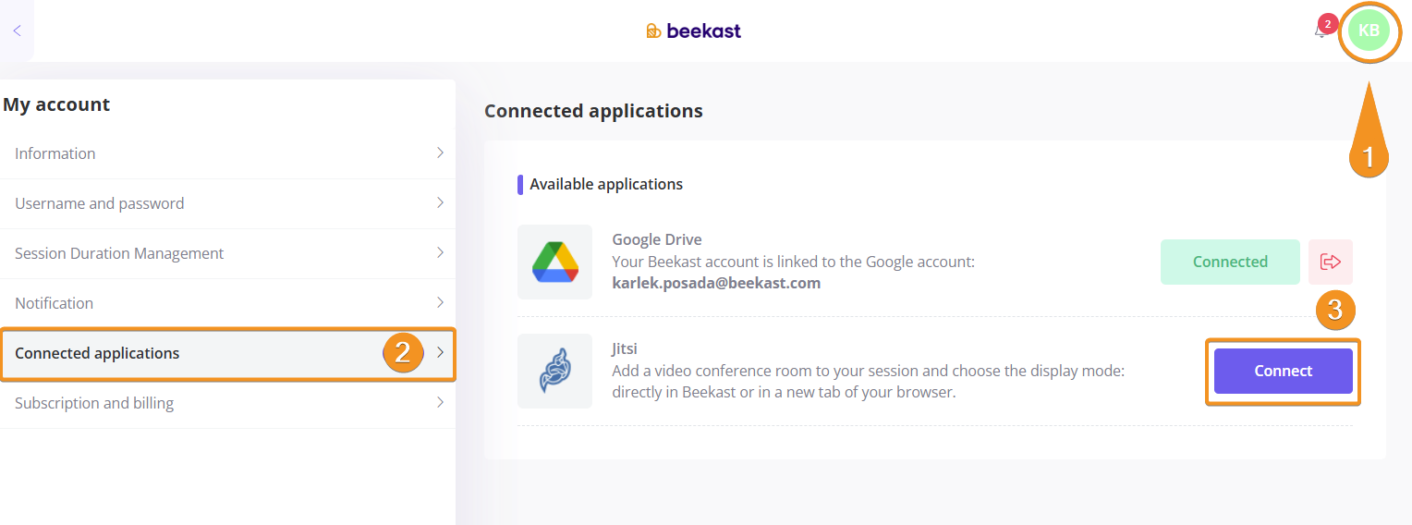
Task: Open the Information menu item
Action: click(x=55, y=153)
